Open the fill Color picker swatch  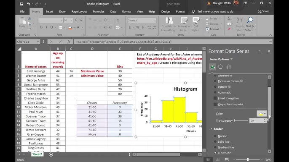pyautogui.click(x=261, y=114)
